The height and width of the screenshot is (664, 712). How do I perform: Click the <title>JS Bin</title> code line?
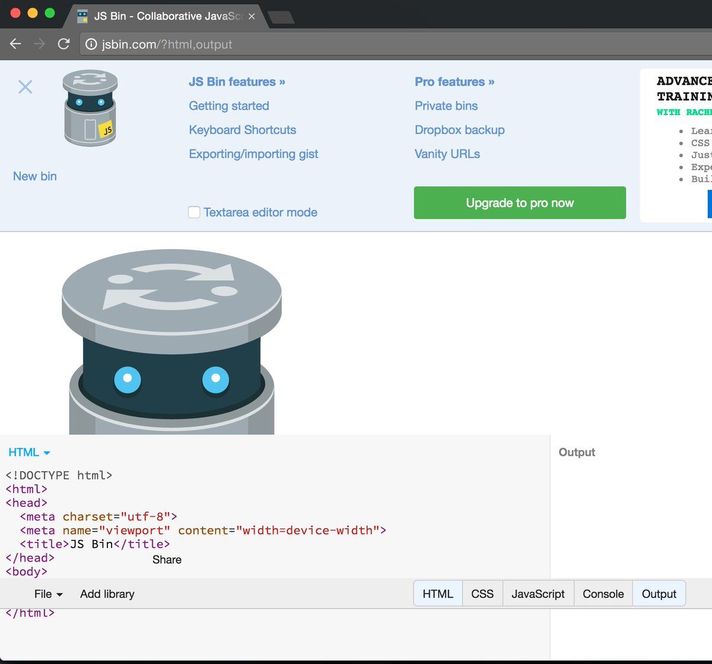95,544
